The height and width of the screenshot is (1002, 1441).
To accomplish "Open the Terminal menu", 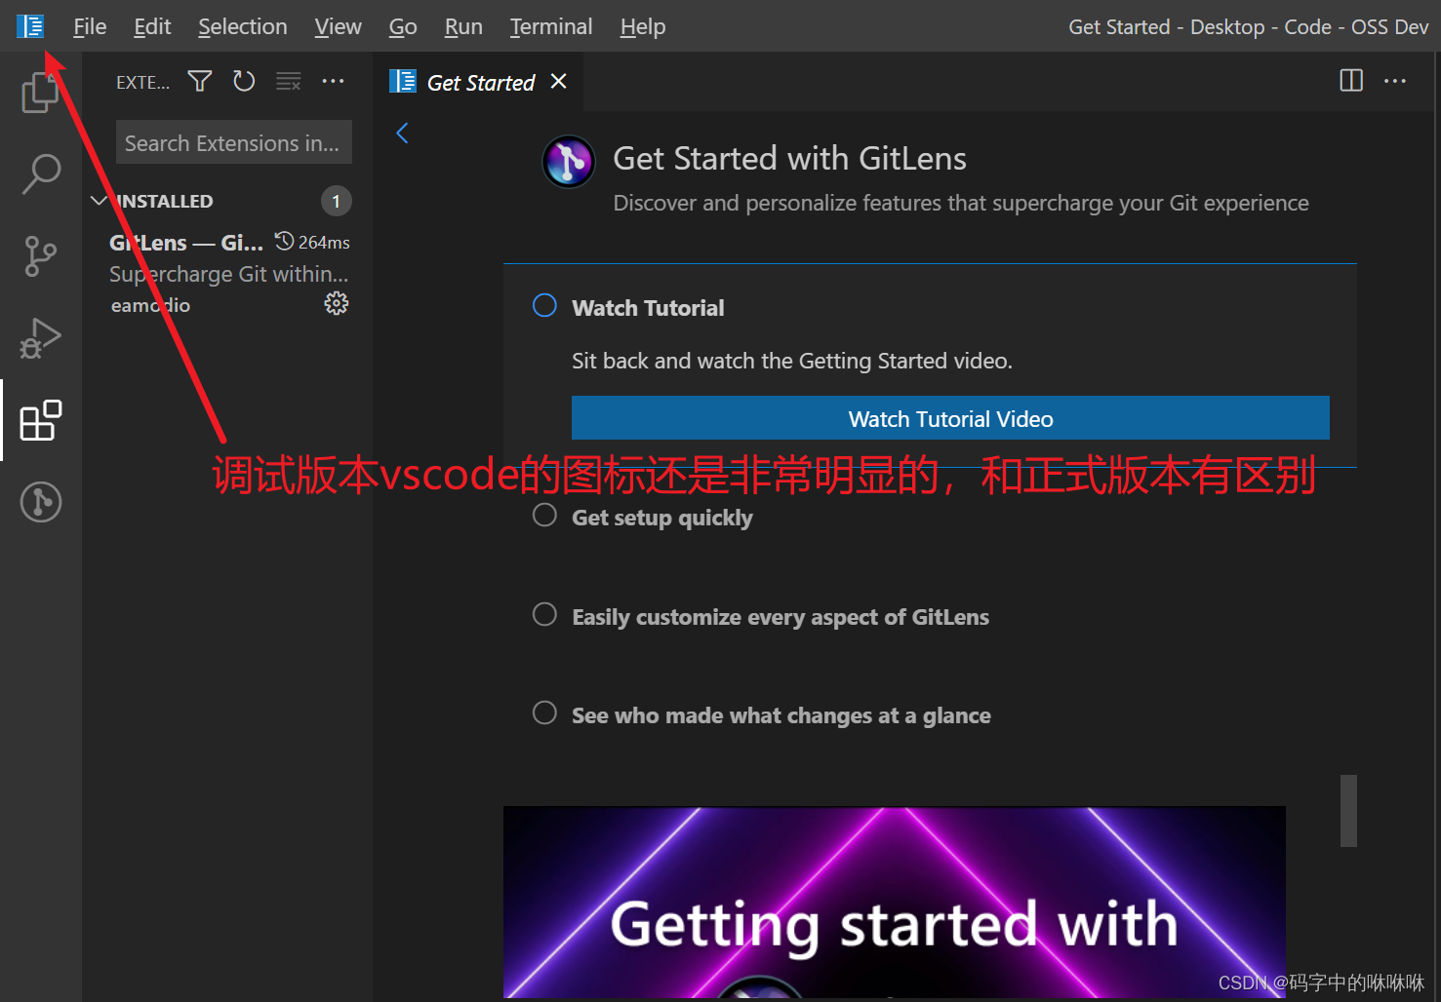I will [551, 26].
